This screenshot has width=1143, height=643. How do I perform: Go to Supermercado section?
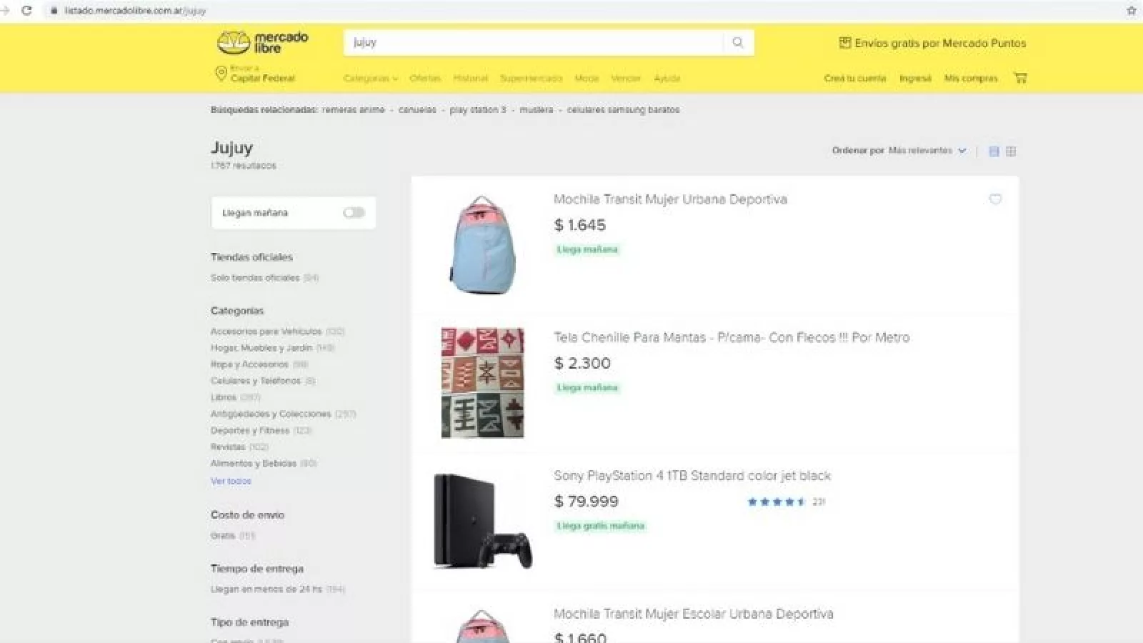point(531,79)
